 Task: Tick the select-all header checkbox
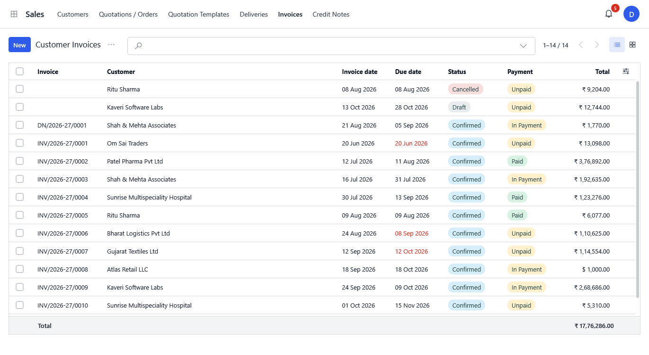click(x=19, y=72)
